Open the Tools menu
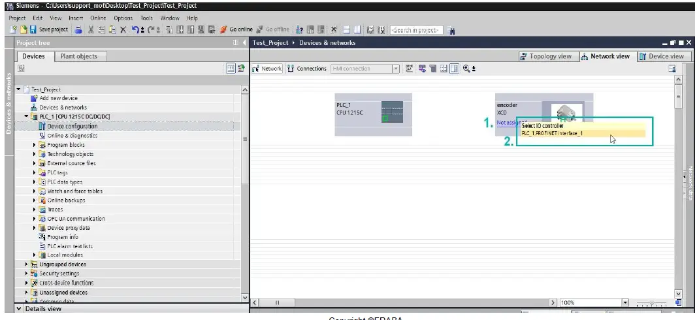This screenshot has height=320, width=699. tap(147, 18)
